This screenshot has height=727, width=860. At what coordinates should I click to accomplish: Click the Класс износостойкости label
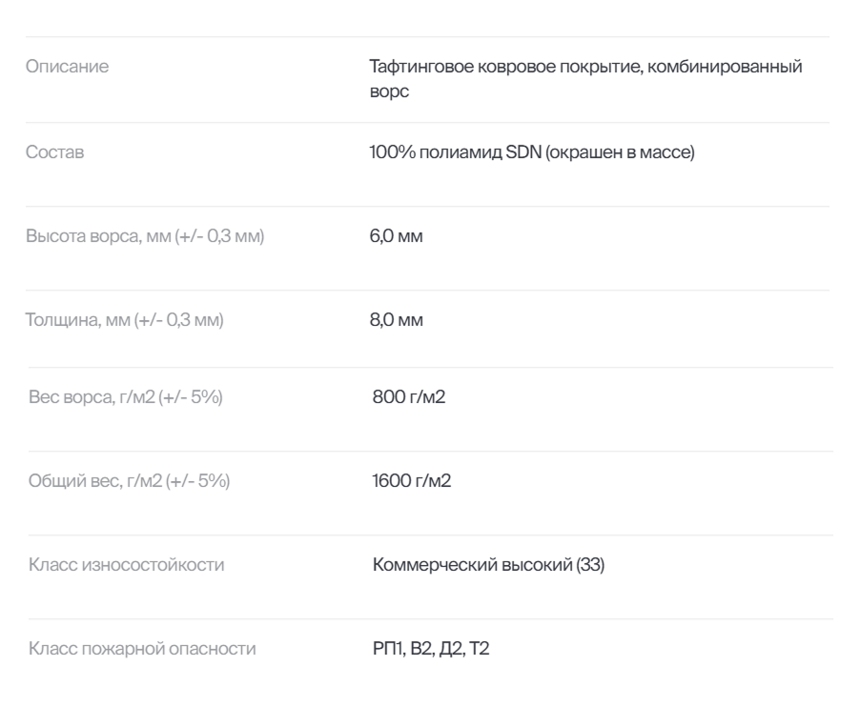126,564
